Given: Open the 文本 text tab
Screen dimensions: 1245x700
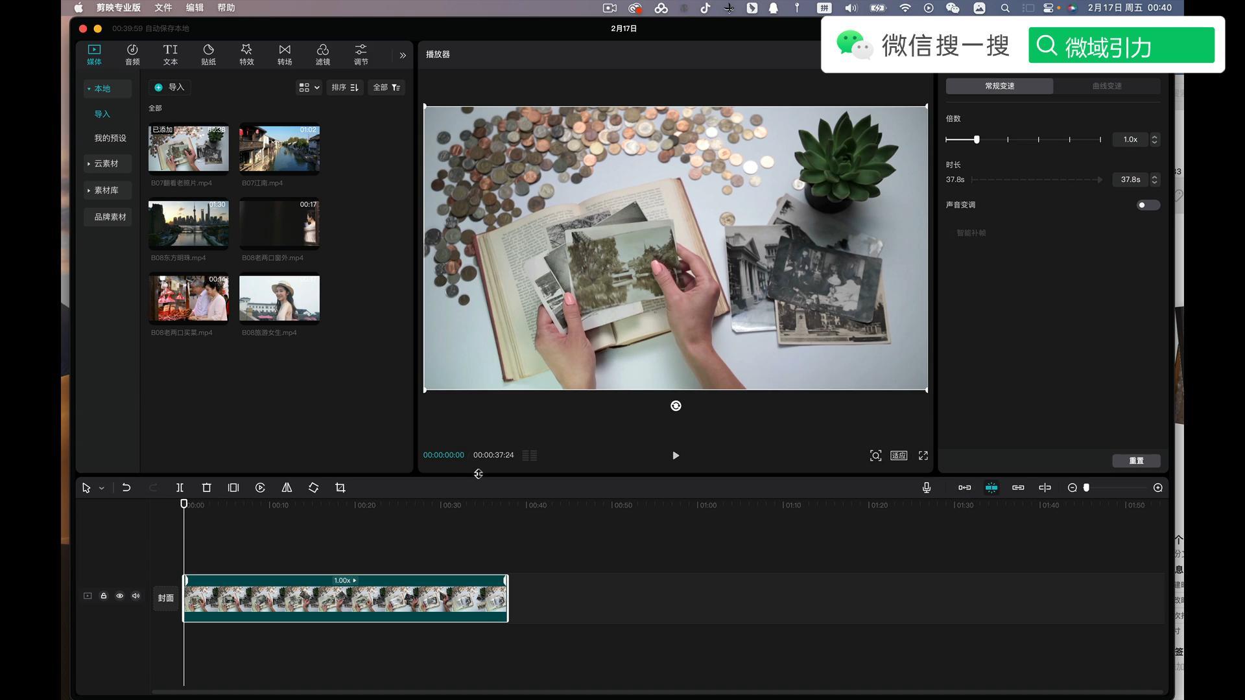Looking at the screenshot, I should (171, 54).
